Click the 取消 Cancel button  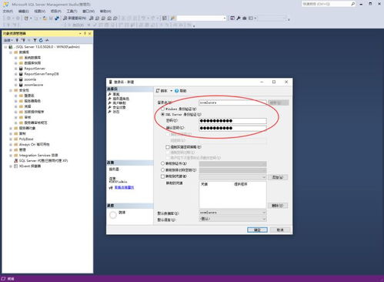pyautogui.click(x=280, y=230)
